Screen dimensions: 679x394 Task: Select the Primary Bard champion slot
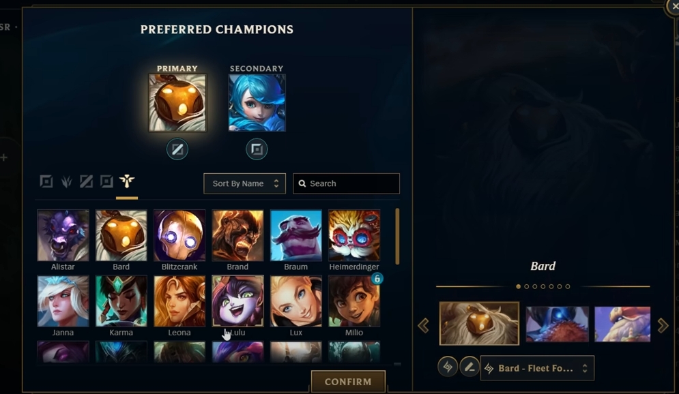click(177, 102)
